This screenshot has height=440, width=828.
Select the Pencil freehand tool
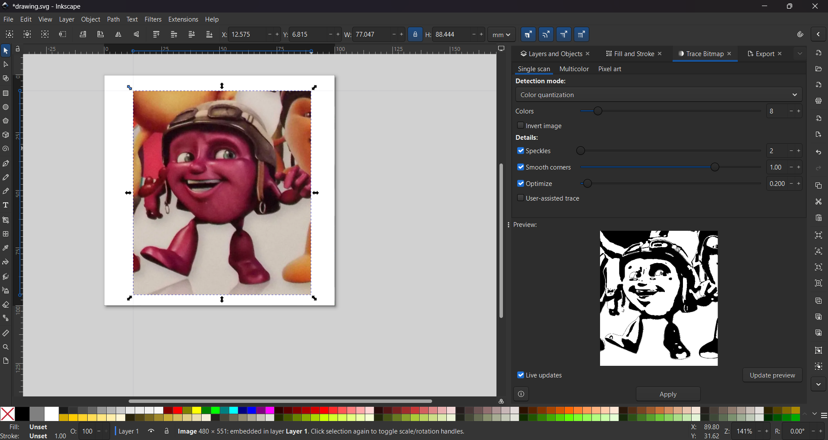(x=6, y=177)
